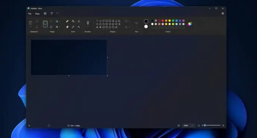Screen dimensions: 257x138
Task: Select the Magnifier tool
Action: pyautogui.click(x=79, y=27)
